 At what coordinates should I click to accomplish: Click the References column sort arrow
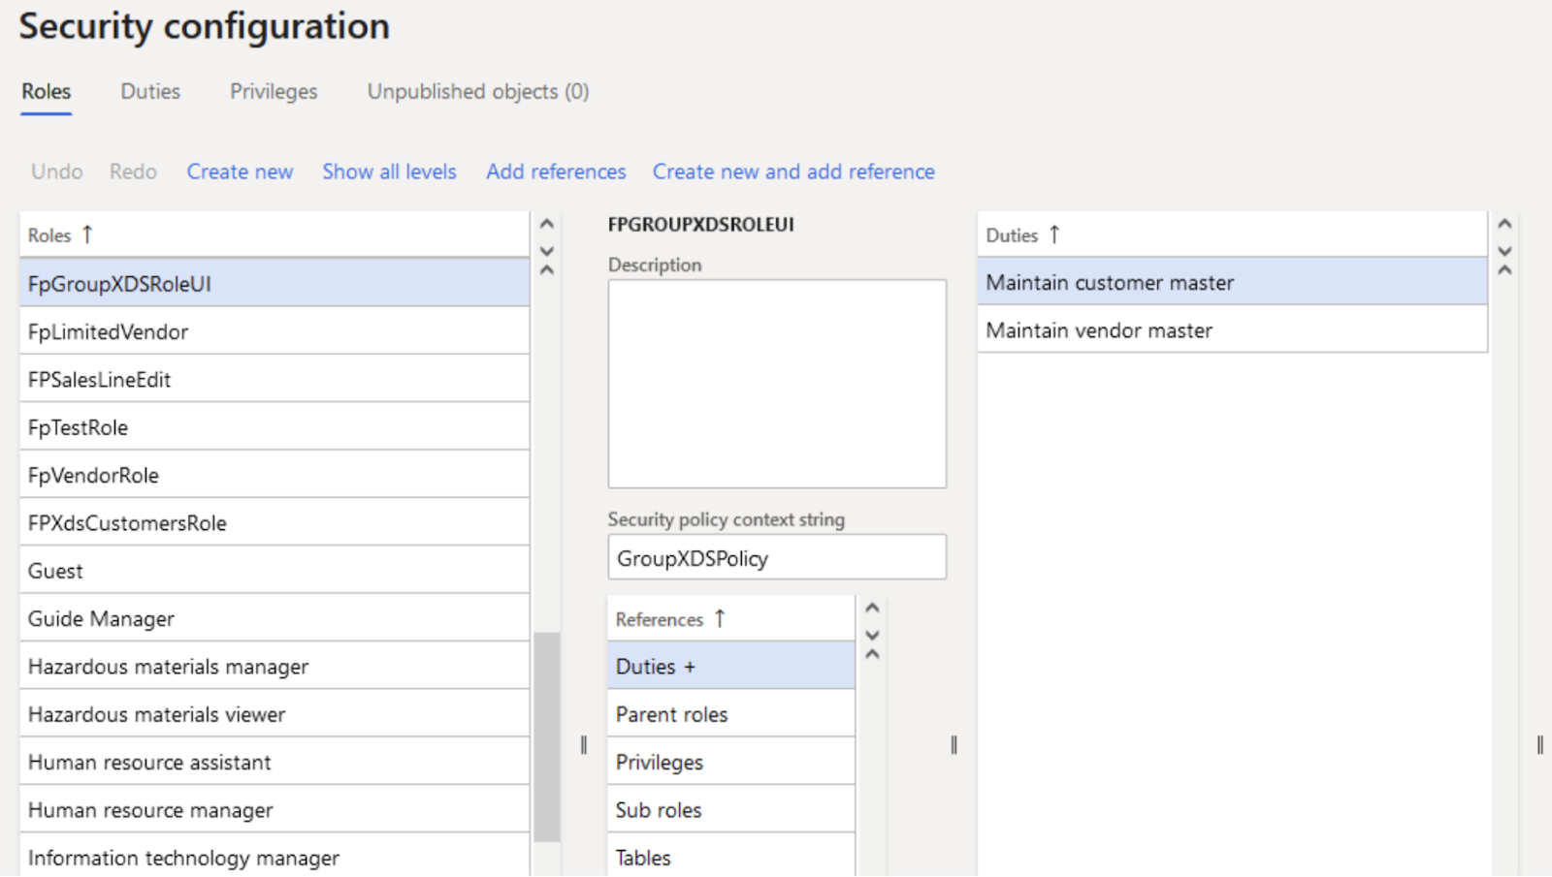tap(720, 618)
